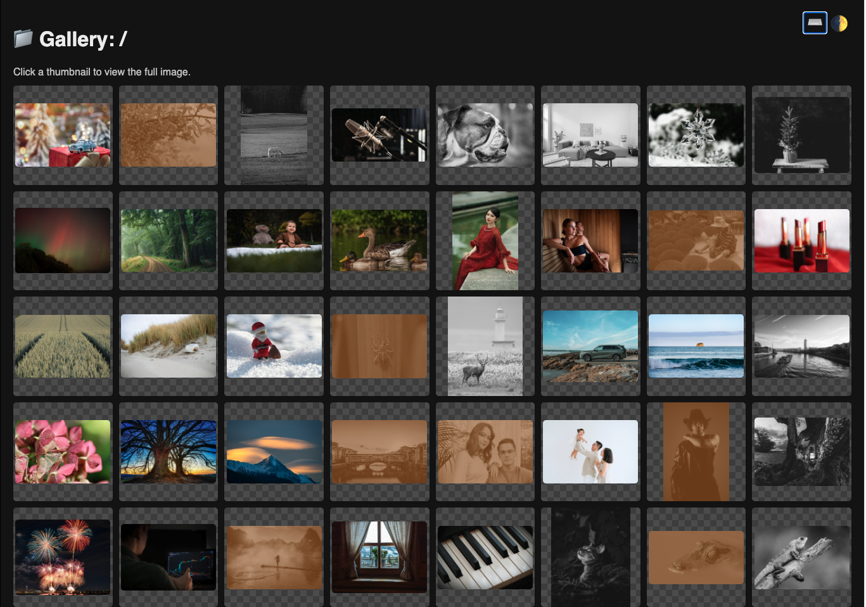View the snowflake macro photo
The width and height of the screenshot is (866, 607).
696,135
